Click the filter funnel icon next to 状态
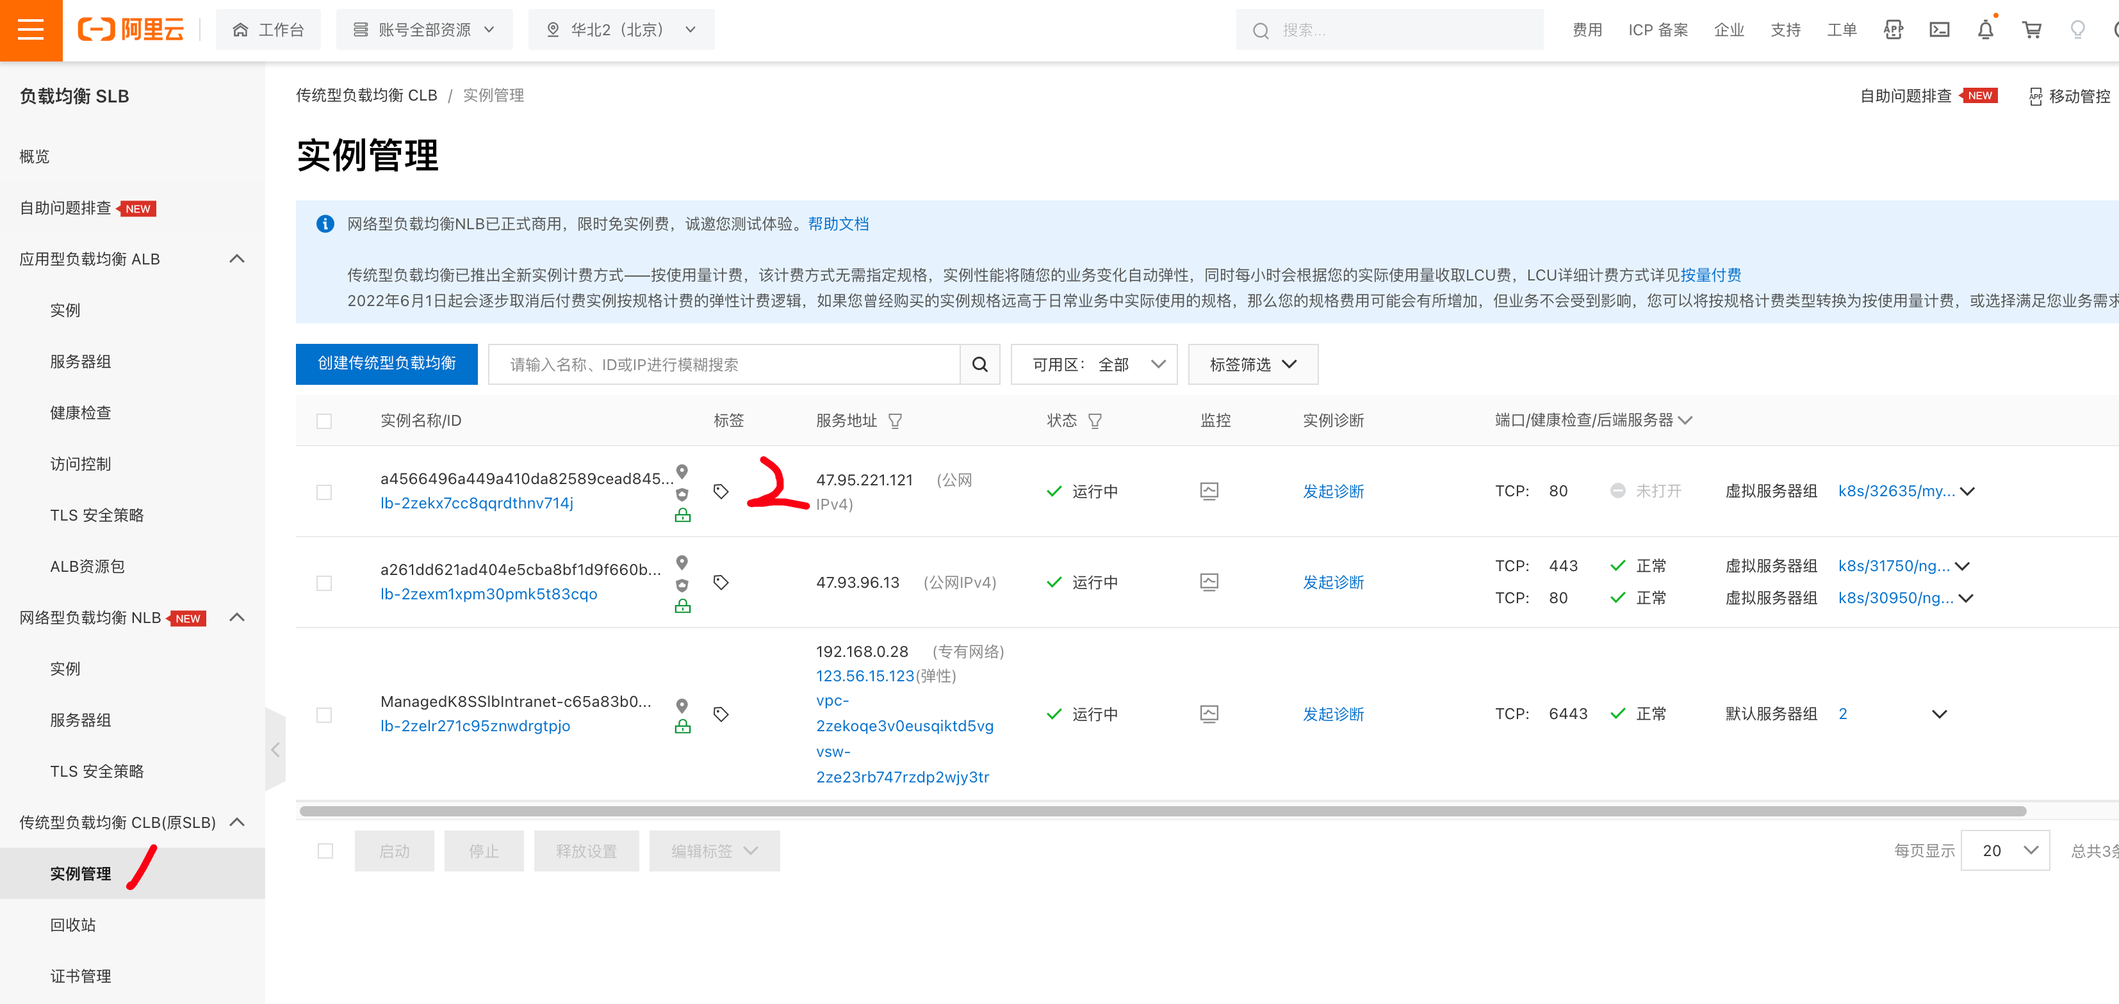This screenshot has width=2119, height=1004. pyautogui.click(x=1095, y=421)
